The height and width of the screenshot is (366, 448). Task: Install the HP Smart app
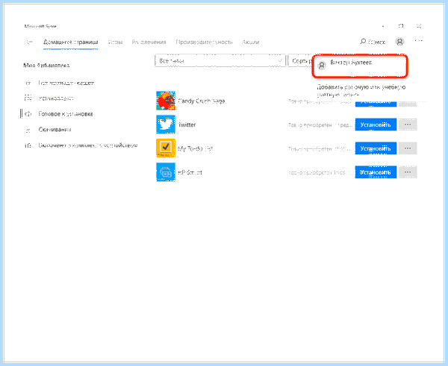click(376, 172)
